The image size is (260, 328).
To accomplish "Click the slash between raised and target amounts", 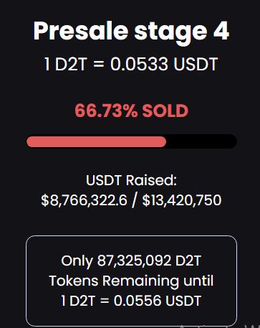I will 135,200.
